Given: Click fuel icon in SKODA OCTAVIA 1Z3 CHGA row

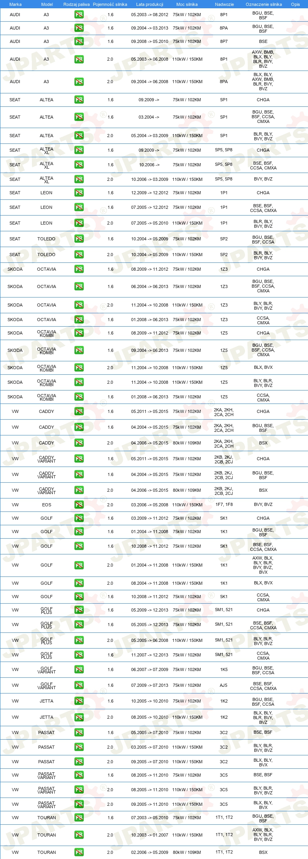Looking at the screenshot, I should (79, 269).
